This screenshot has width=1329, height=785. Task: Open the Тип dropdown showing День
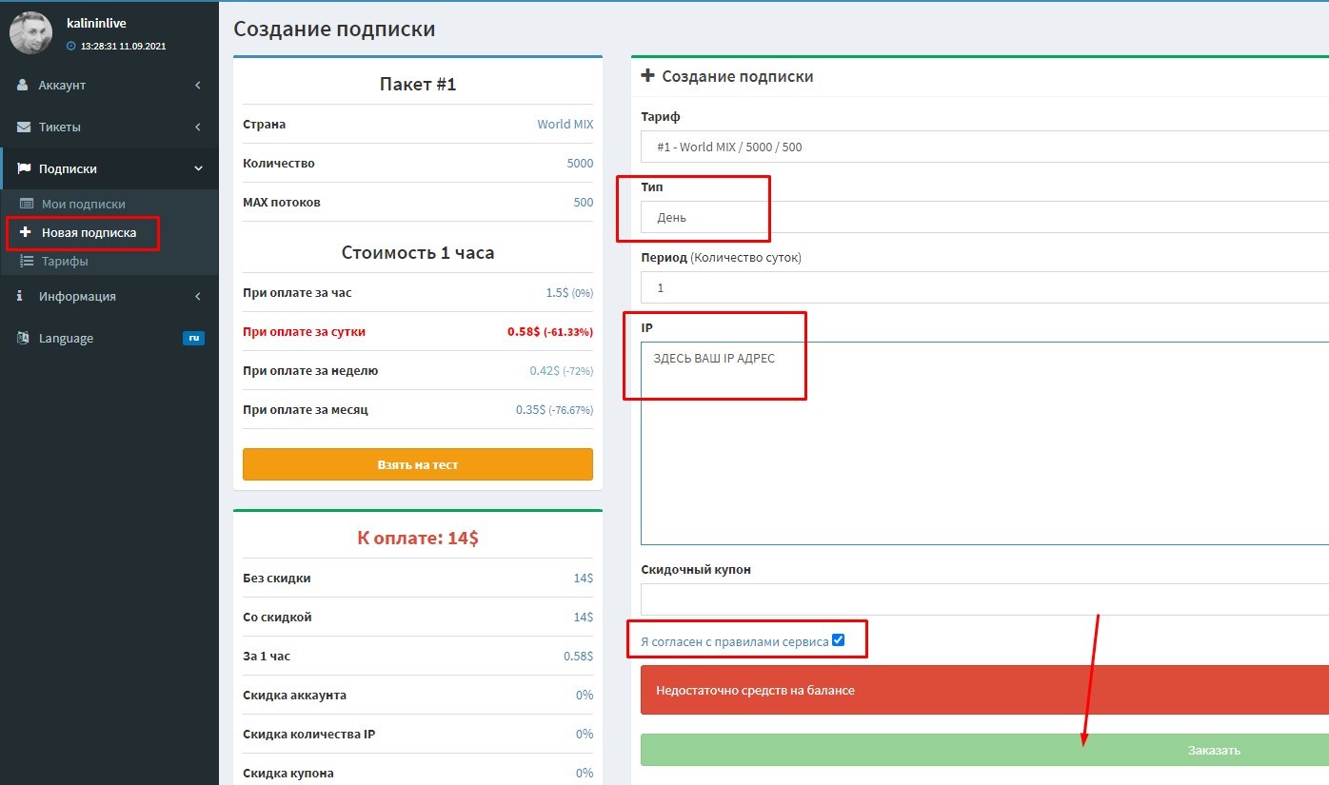pyautogui.click(x=984, y=217)
